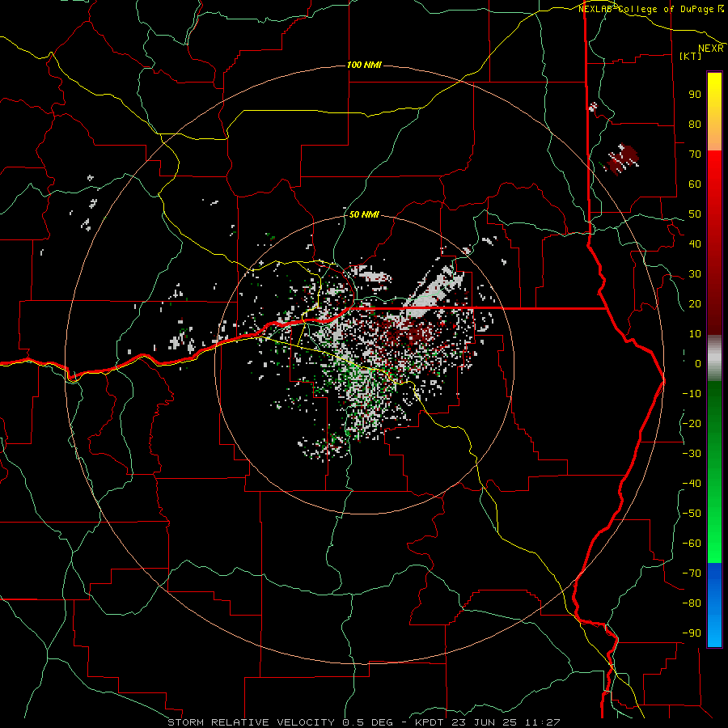Click the 'NEXR' label above the color bar

pos(711,49)
